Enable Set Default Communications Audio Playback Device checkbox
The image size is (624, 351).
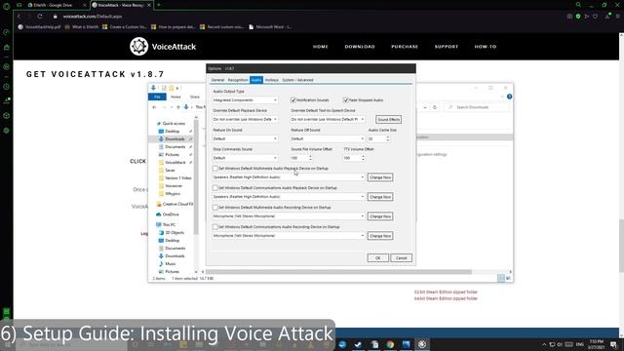tap(215, 188)
